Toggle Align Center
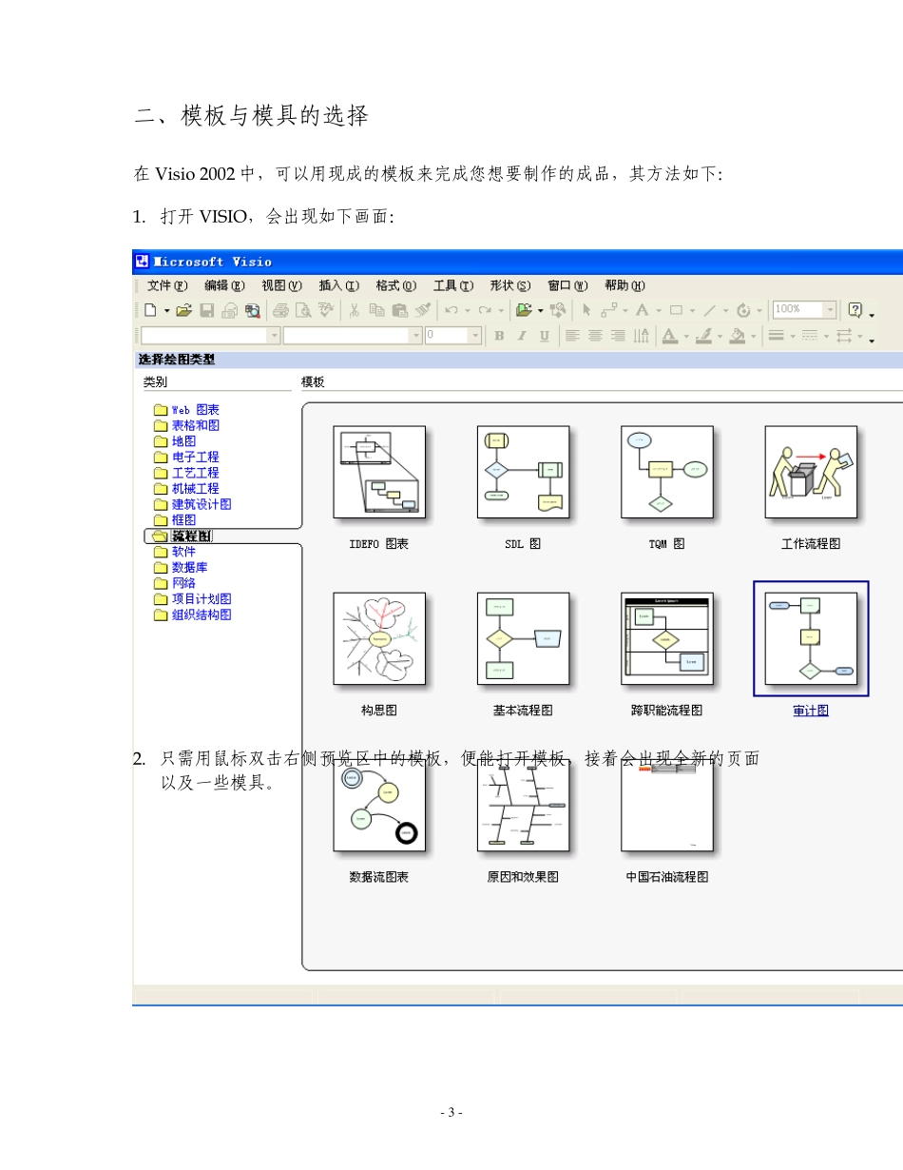 [595, 336]
